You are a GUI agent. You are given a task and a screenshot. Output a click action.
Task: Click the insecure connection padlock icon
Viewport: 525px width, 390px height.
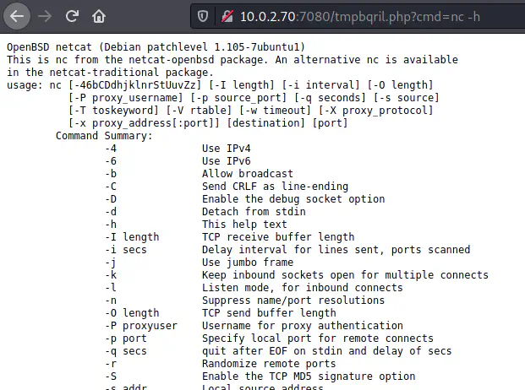[226, 16]
